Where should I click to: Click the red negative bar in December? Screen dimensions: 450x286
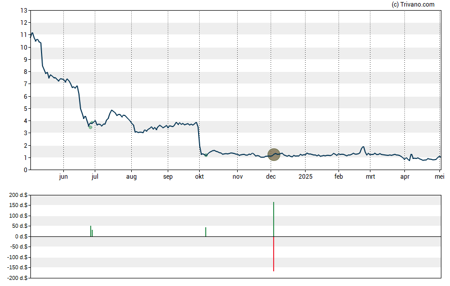[274, 254]
